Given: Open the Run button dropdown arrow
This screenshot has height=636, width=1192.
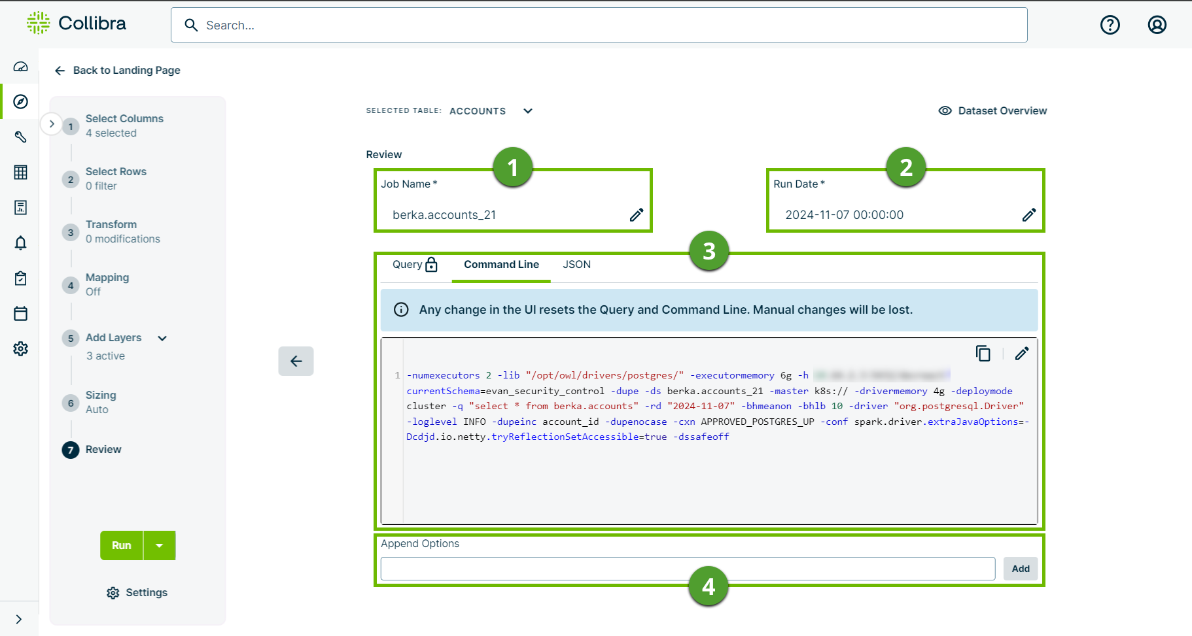Looking at the screenshot, I should 159,545.
